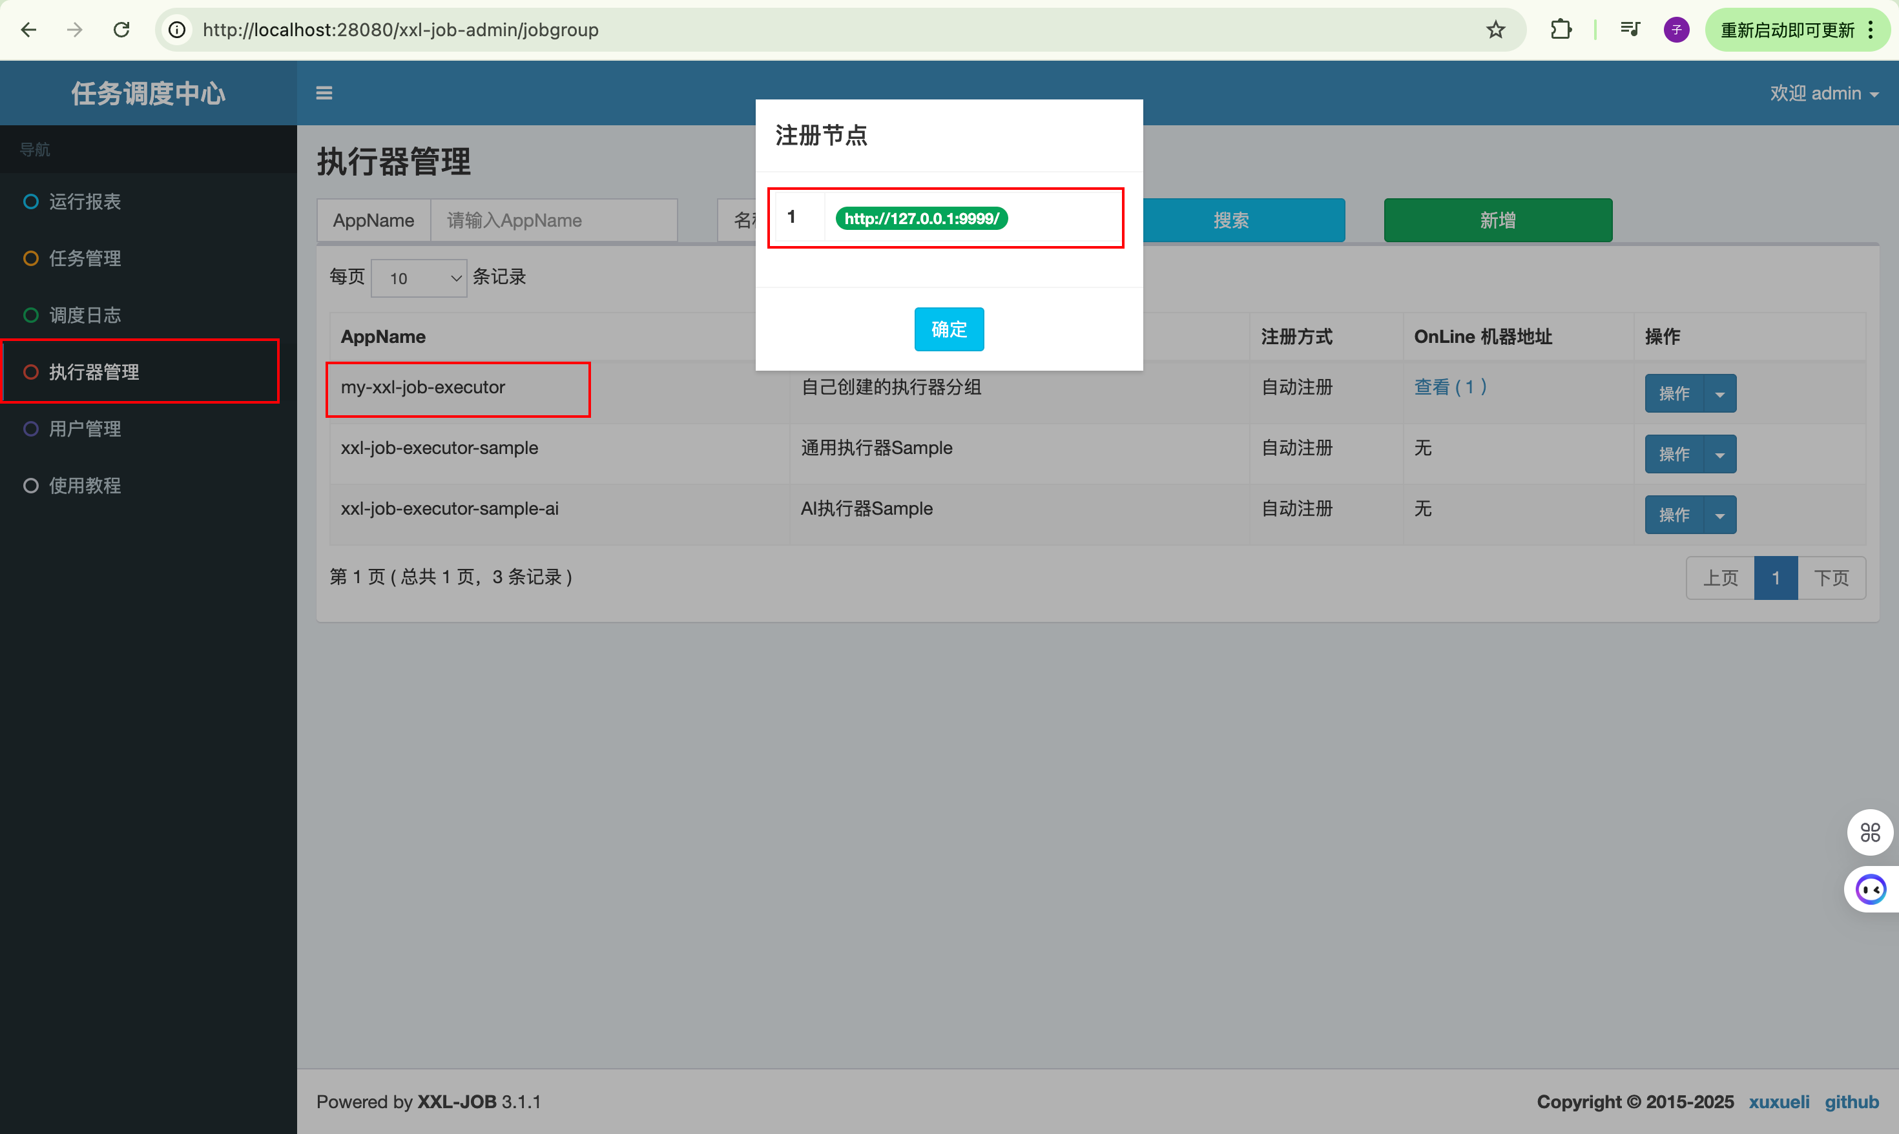Expand the 欢迎 admin user dropdown
1899x1134 pixels.
pos(1823,93)
